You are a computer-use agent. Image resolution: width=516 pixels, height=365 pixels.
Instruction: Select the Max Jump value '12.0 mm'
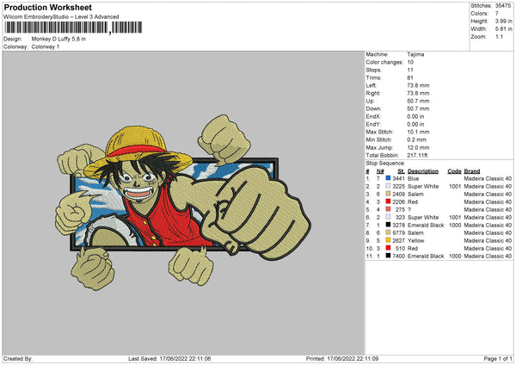click(418, 147)
